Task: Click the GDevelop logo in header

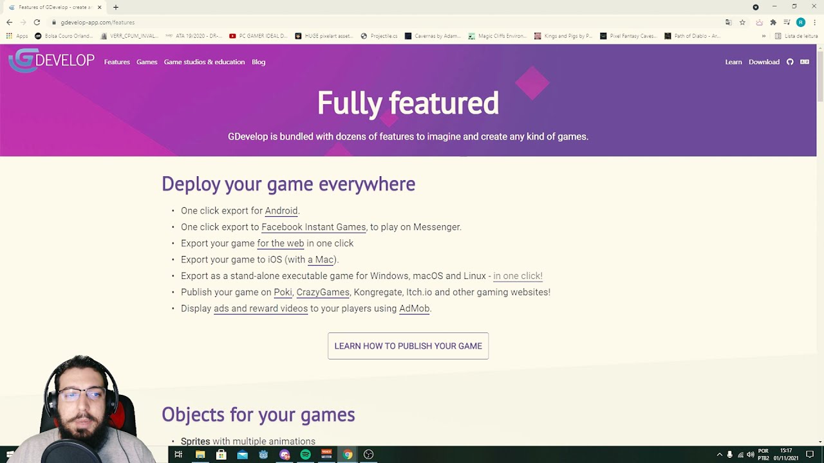Action: 51,60
